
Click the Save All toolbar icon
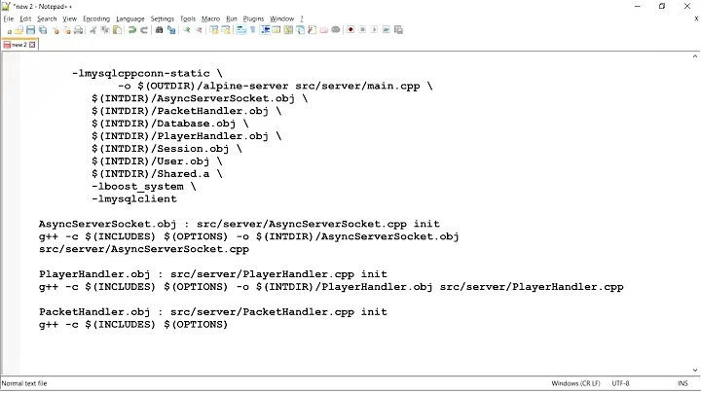point(43,30)
